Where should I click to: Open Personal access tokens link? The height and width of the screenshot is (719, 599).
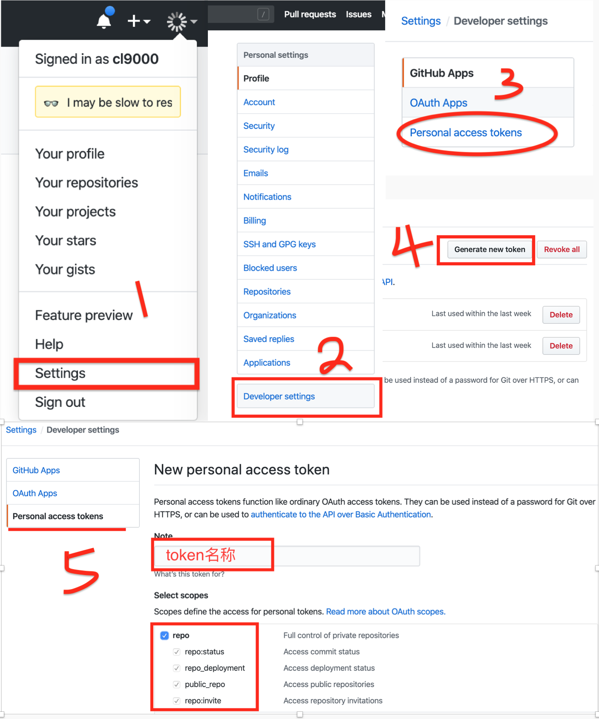(x=466, y=132)
